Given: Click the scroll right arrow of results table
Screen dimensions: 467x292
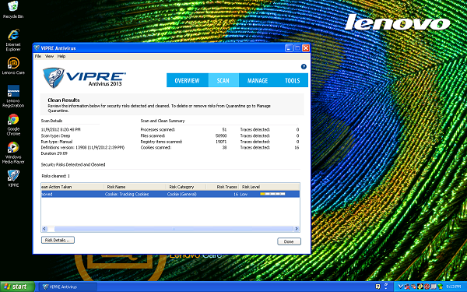Looking at the screenshot, I should (x=297, y=229).
